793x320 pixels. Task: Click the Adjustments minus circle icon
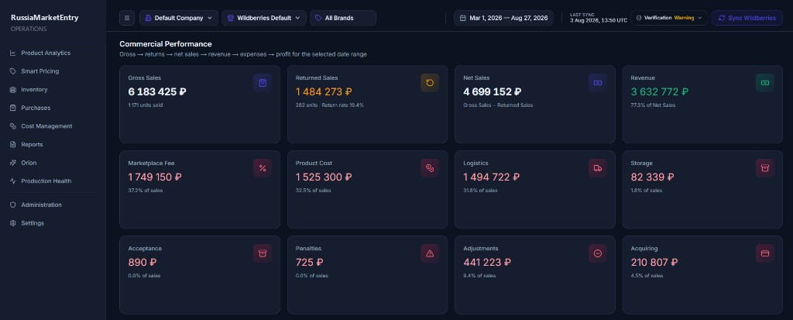(597, 253)
